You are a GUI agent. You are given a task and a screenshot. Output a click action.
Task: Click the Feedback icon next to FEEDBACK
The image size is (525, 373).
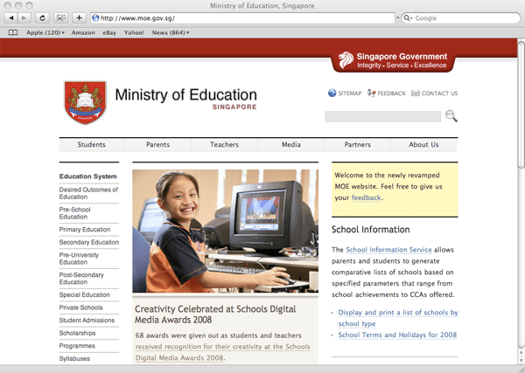(x=371, y=93)
